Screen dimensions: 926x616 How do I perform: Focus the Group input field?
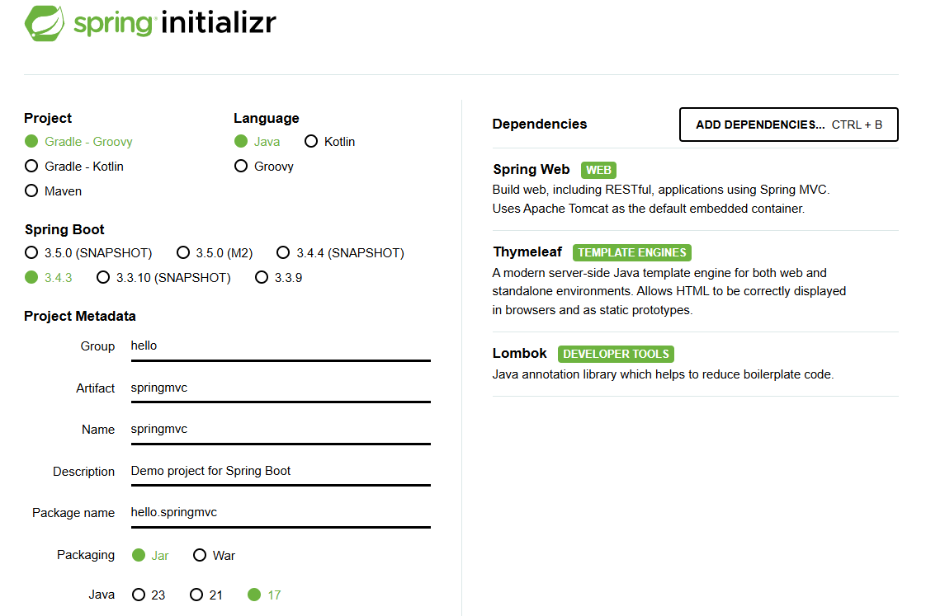point(281,346)
